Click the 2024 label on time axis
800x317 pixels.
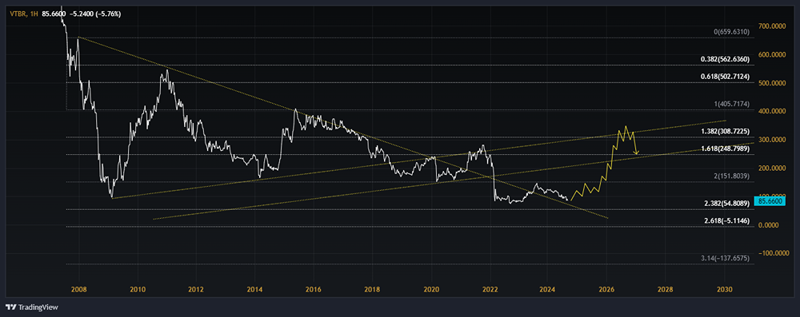547,289
